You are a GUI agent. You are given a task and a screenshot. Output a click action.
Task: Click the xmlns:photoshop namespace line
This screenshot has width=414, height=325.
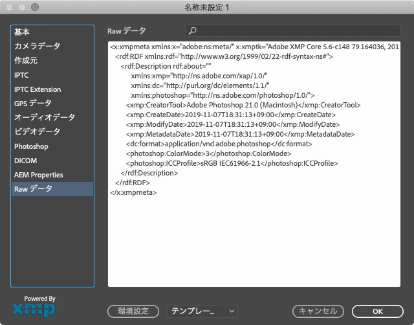(x=223, y=95)
